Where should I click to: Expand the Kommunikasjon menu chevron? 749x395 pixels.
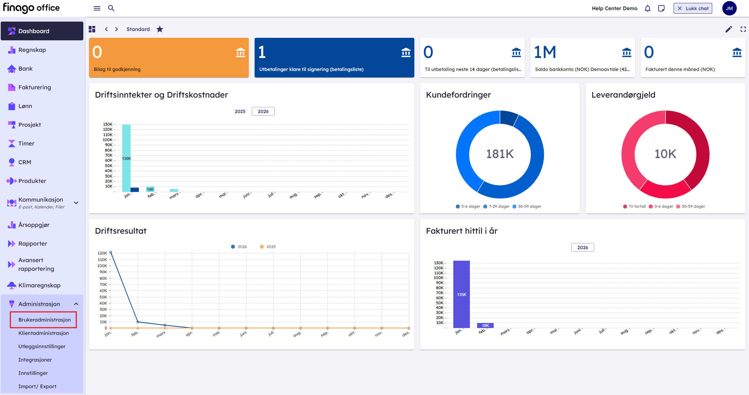point(76,203)
